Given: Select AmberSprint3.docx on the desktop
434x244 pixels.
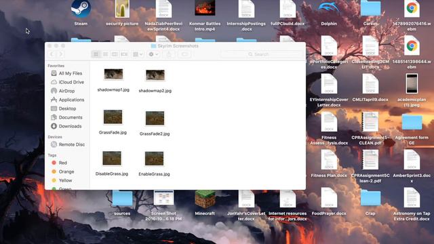Looking at the screenshot, I should coord(412,160).
